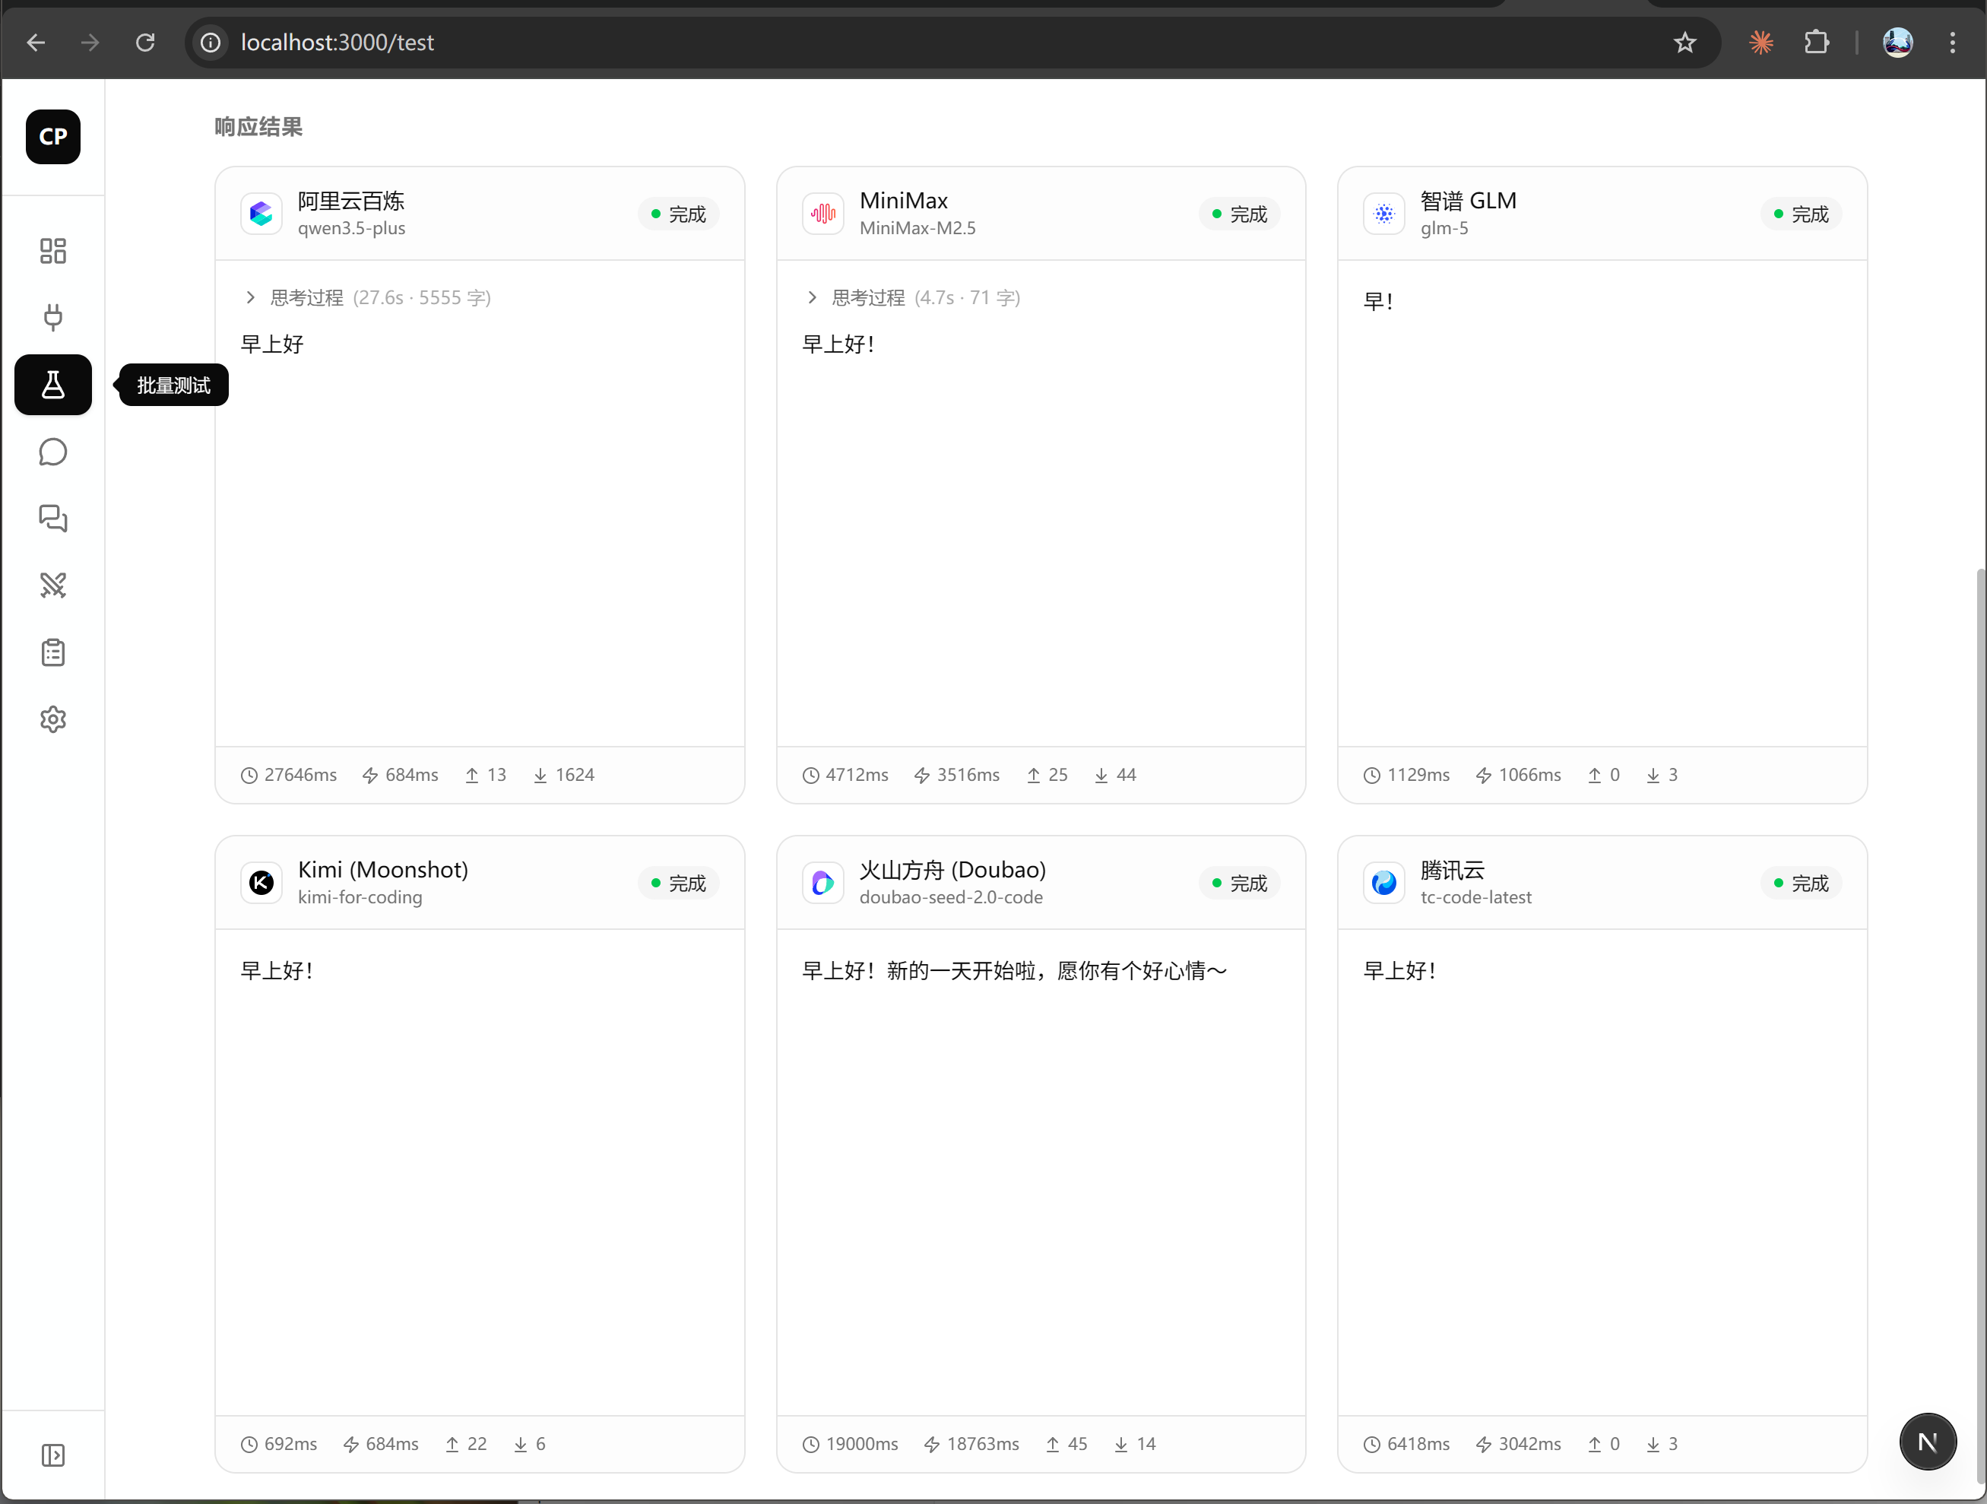The height and width of the screenshot is (1504, 1987).
Task: Open the settings gear in sidebar
Action: 53,719
